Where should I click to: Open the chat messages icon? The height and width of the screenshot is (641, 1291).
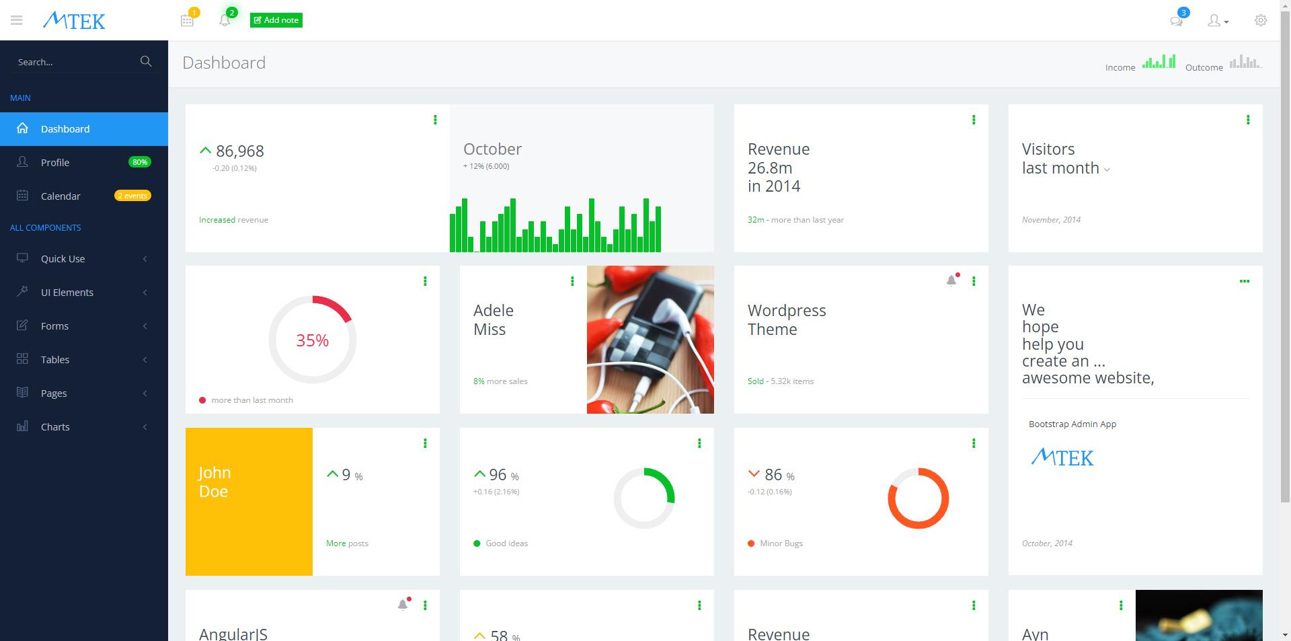click(x=1177, y=20)
